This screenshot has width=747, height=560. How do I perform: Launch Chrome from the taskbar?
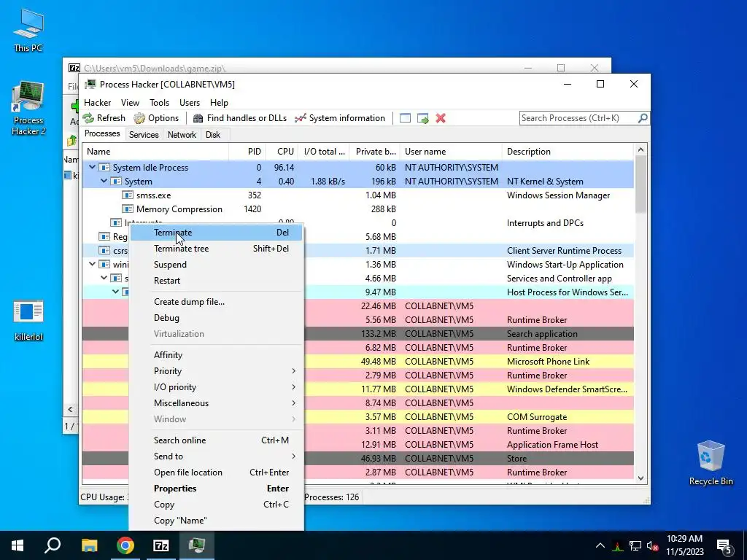[x=125, y=545]
